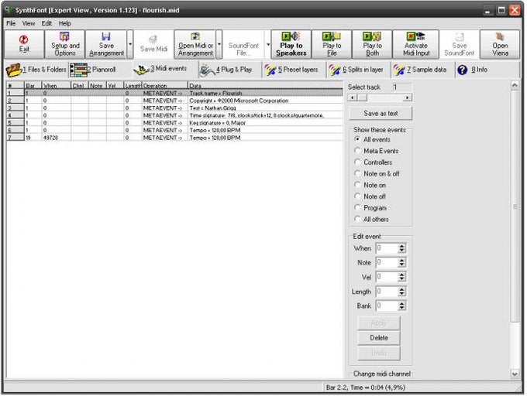This screenshot has height=396, width=527.
Task: Click the Data column header
Action: (x=265, y=86)
